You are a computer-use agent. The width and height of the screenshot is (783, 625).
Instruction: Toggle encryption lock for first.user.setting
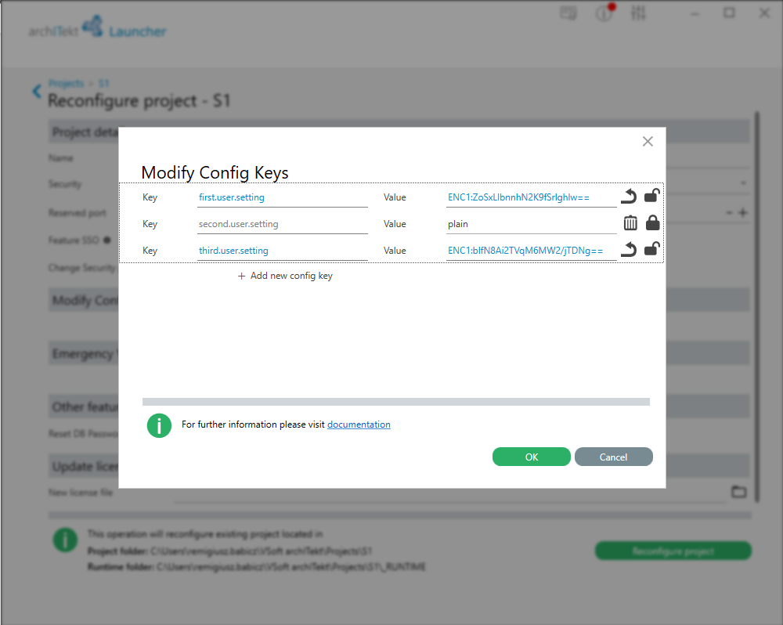[x=652, y=196]
